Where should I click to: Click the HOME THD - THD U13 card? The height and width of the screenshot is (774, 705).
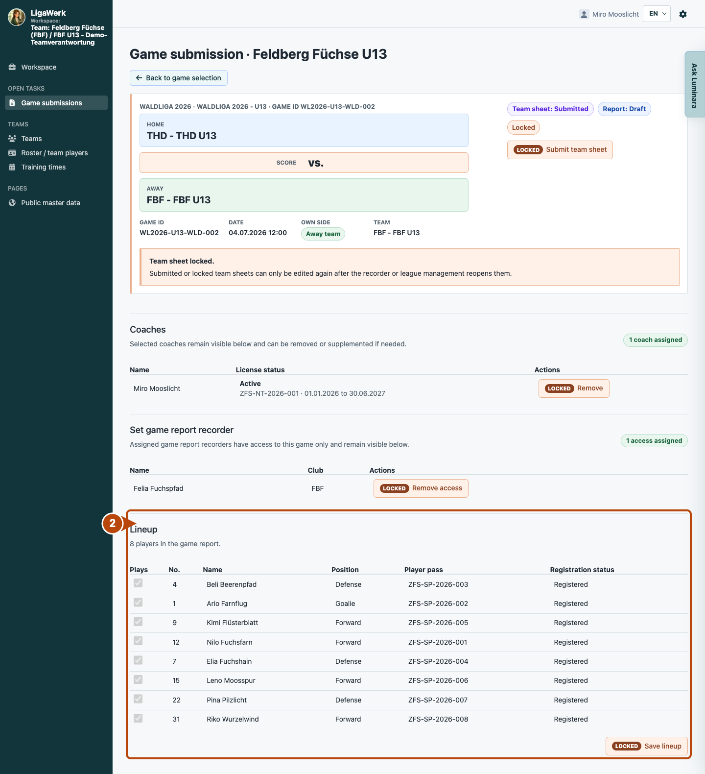pos(304,130)
